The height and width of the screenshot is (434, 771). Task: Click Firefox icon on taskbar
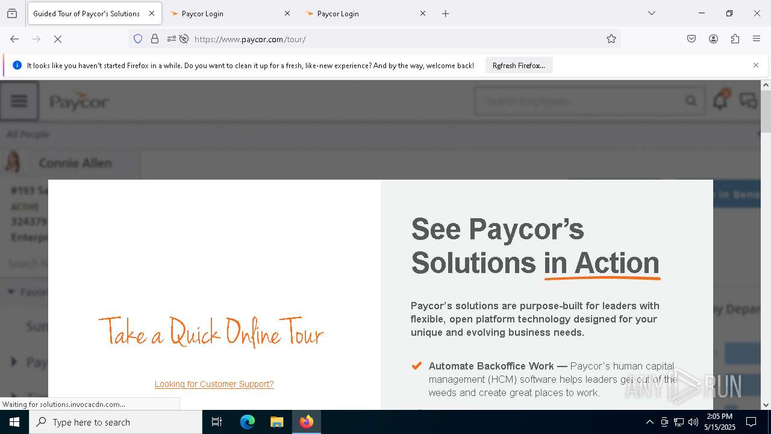click(x=307, y=422)
